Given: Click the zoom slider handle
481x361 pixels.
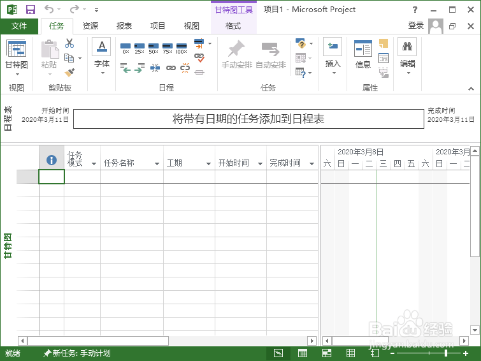Looking at the screenshot, I should tap(446, 353).
